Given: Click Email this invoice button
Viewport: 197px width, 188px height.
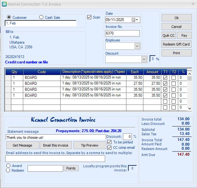Looking at the screenshot, I should (56, 145).
